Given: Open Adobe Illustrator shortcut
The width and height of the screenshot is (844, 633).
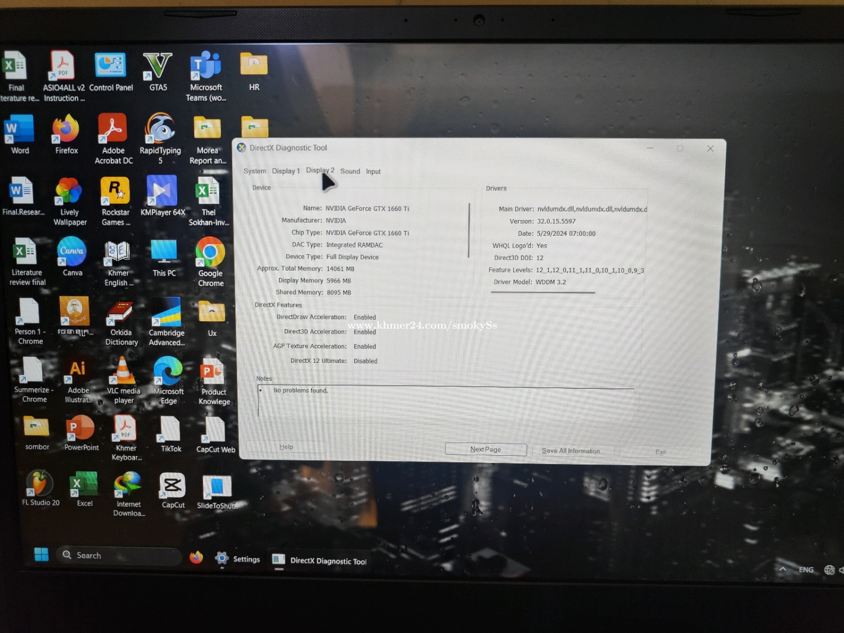Looking at the screenshot, I should 78,380.
